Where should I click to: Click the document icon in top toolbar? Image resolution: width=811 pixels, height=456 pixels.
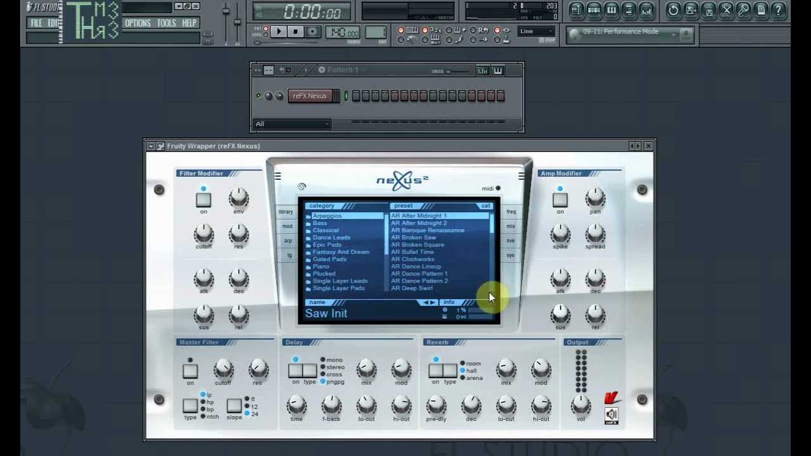point(761,10)
